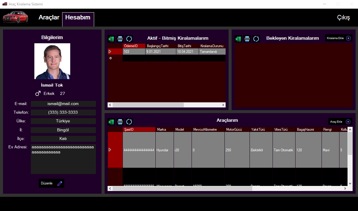Click the Düzenle edit button
Screen dimensions: 358x211
pyautogui.click(x=51, y=184)
